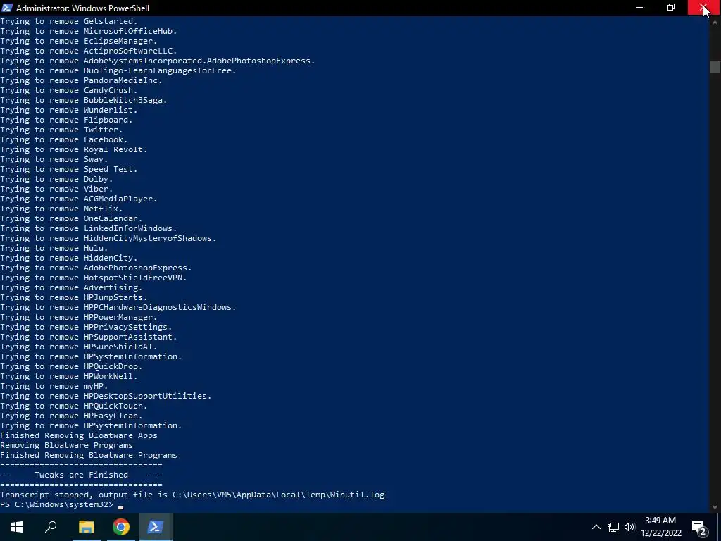Click the 'Trying to remove HPJumpStarts.' line
721x541 pixels.
[x=73, y=297]
